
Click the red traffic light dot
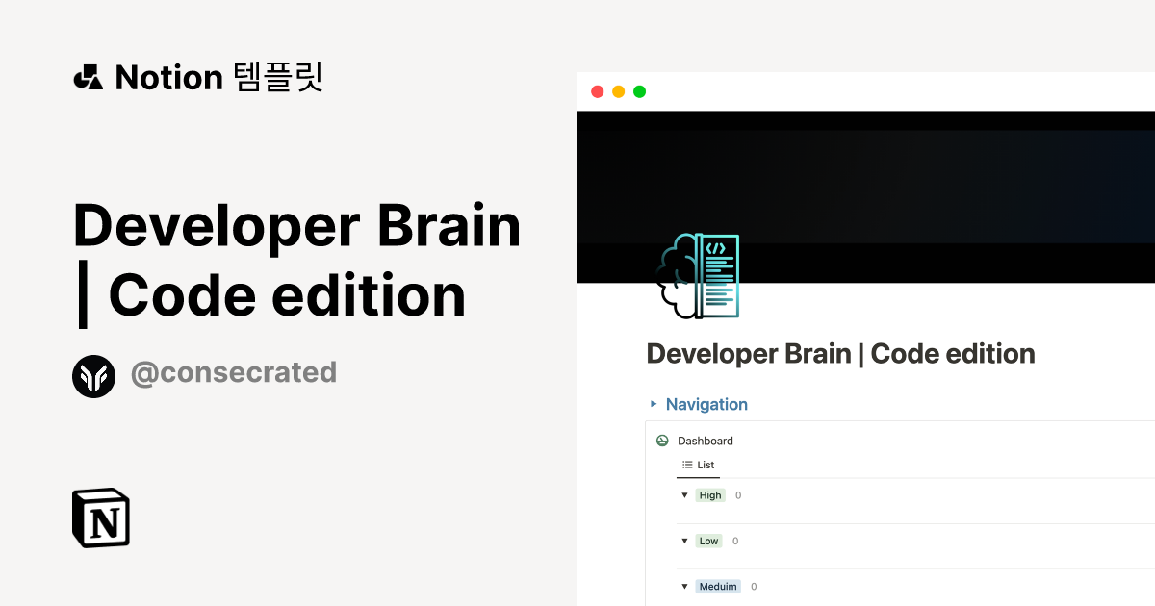tap(598, 90)
